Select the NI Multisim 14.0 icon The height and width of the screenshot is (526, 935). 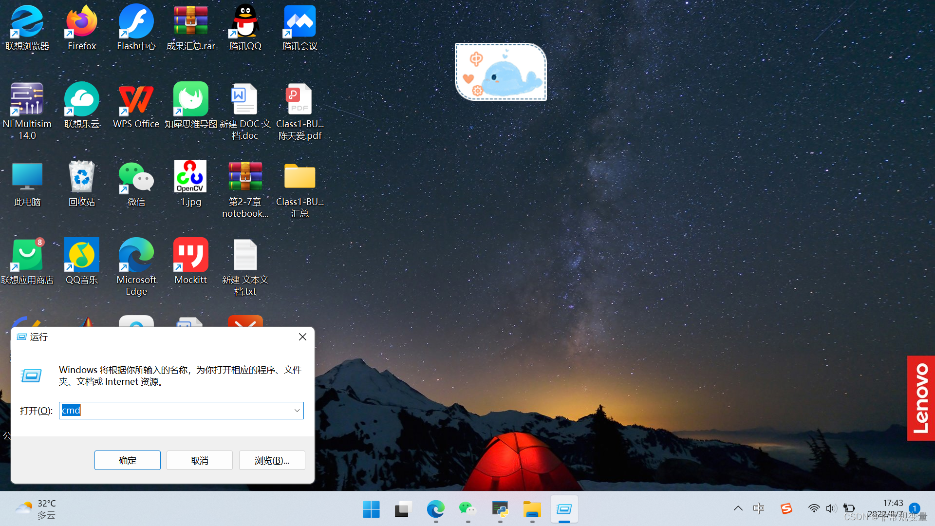(27, 112)
